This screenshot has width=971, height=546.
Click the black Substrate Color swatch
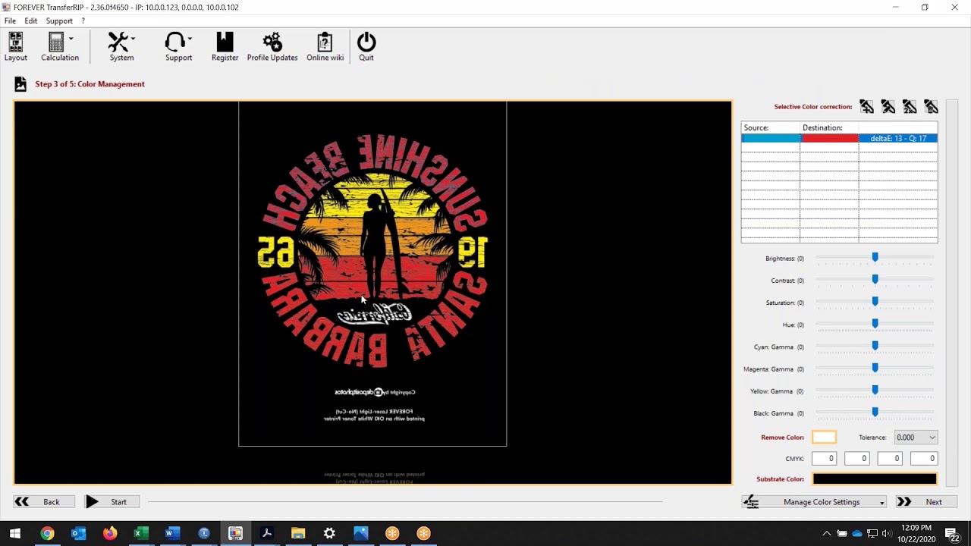[x=875, y=479]
